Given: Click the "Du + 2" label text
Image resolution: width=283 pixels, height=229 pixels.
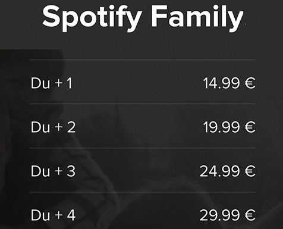Looking at the screenshot, I should click(x=53, y=127).
